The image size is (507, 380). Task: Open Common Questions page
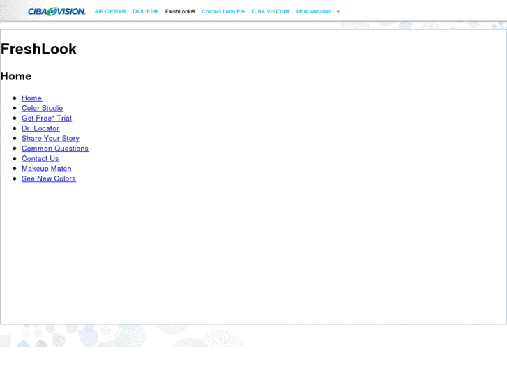55,148
